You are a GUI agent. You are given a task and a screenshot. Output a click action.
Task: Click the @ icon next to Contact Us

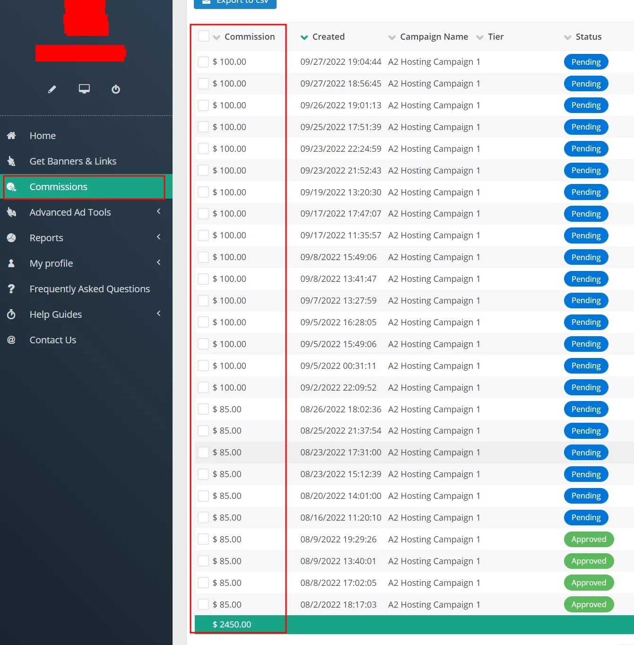[11, 340]
